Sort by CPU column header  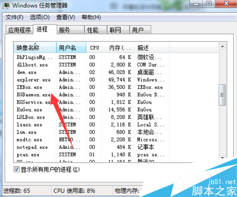point(94,48)
